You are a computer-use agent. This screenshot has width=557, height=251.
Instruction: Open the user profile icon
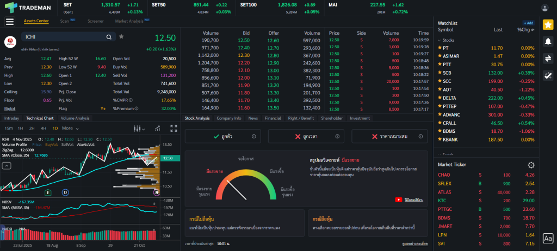(x=545, y=8)
